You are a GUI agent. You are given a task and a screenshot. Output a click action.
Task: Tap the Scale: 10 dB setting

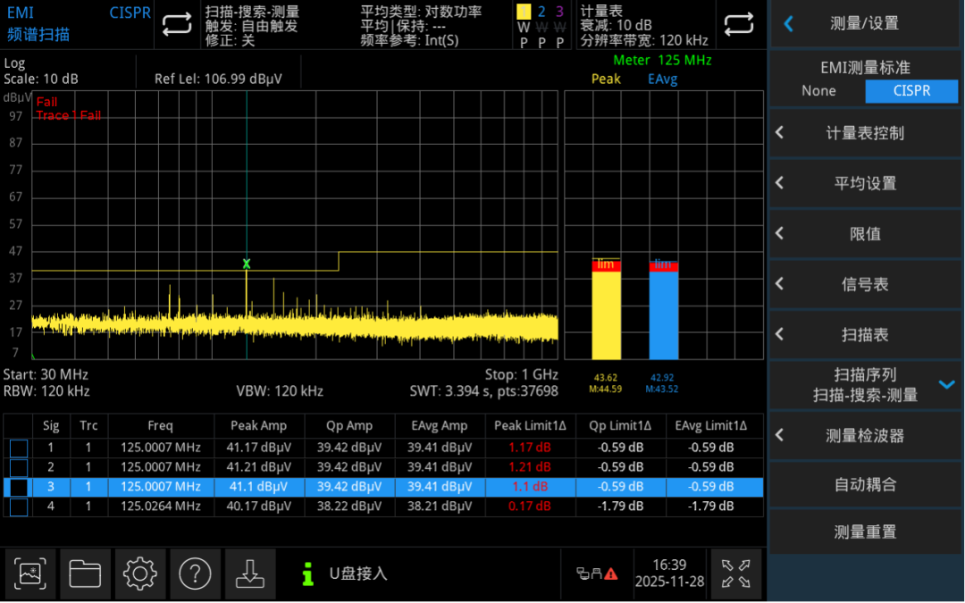(x=40, y=79)
